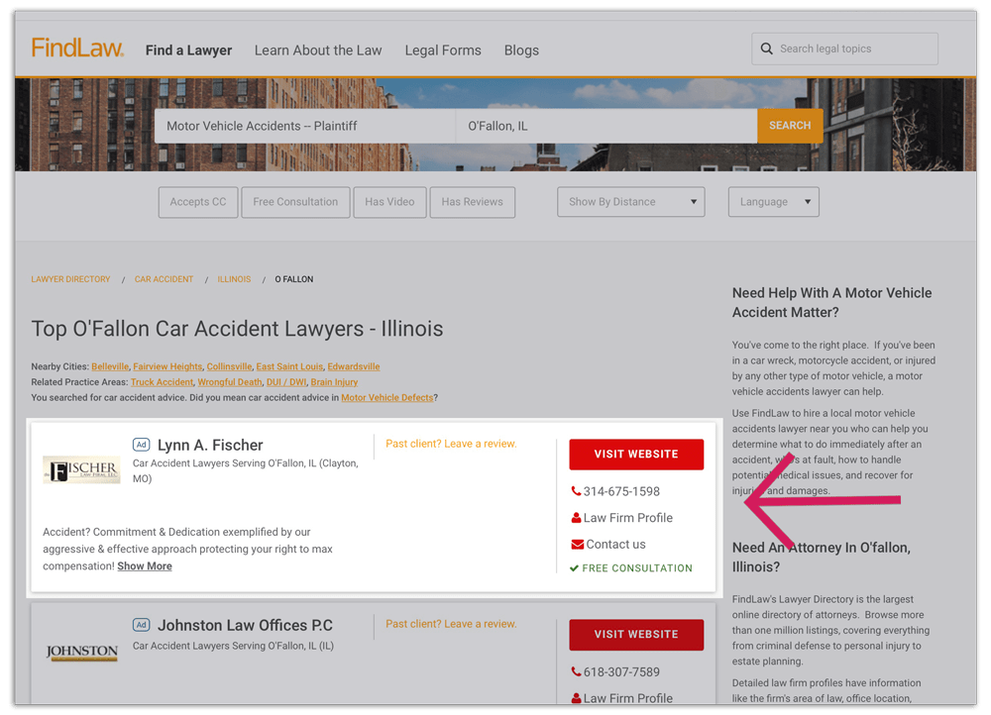The width and height of the screenshot is (991, 715).
Task: Open Truck Accident practice area link
Action: 162,382
